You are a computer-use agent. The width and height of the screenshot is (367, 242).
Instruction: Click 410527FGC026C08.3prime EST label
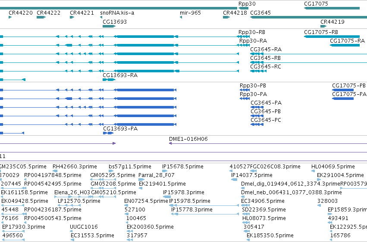(265, 167)
